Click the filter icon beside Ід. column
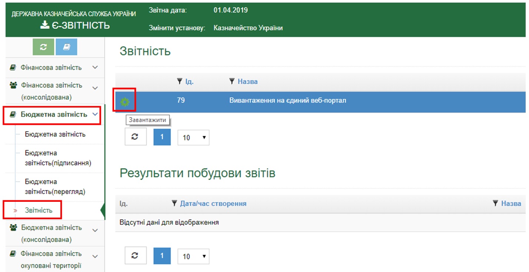Screen dimensions: 529x272 (x=180, y=81)
